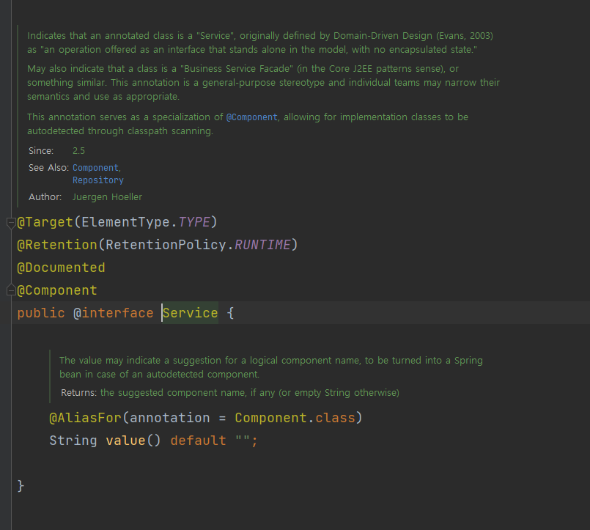Screen dimensions: 590x530
Task: Click the TYPE constant of ElementType
Action: [193, 222]
